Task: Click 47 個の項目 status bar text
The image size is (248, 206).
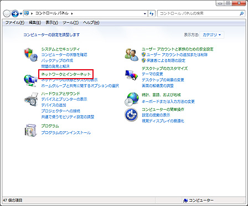Action: click(13, 200)
